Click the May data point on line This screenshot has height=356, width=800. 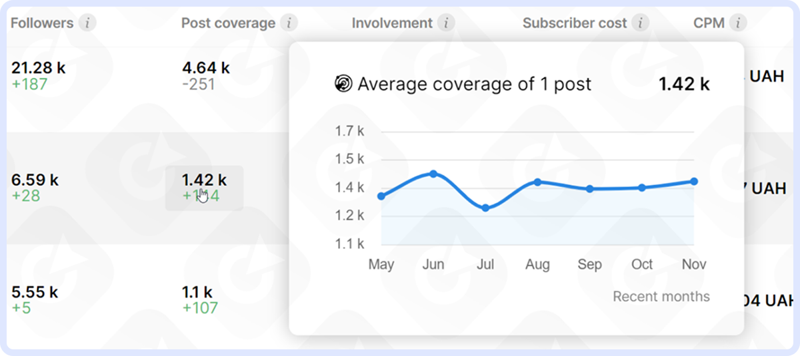[x=381, y=196]
